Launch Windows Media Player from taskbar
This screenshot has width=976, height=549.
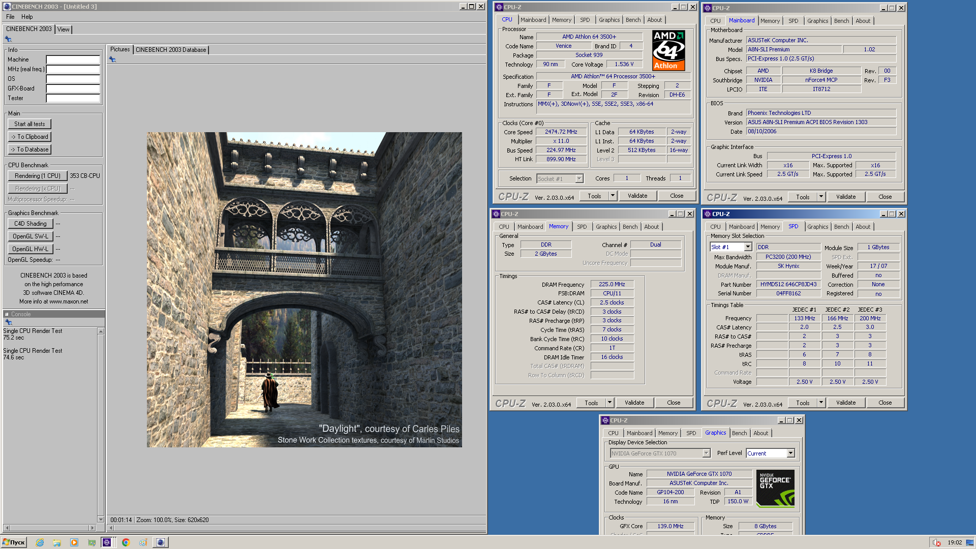coord(74,542)
